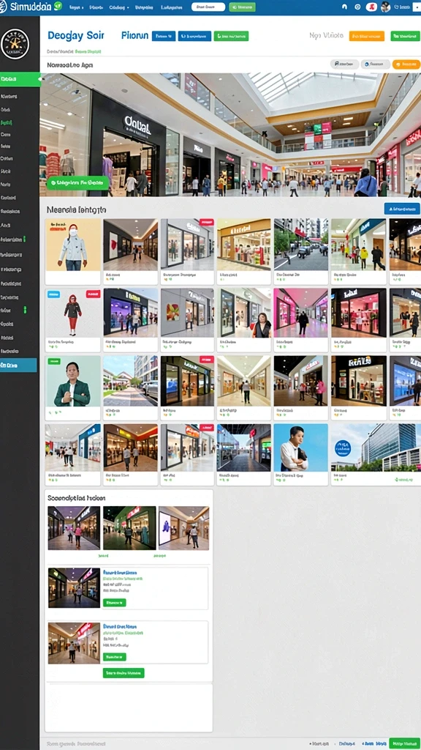The image size is (421, 750).
Task: Open the boy in white shirt thumbnail
Action: coord(300,448)
